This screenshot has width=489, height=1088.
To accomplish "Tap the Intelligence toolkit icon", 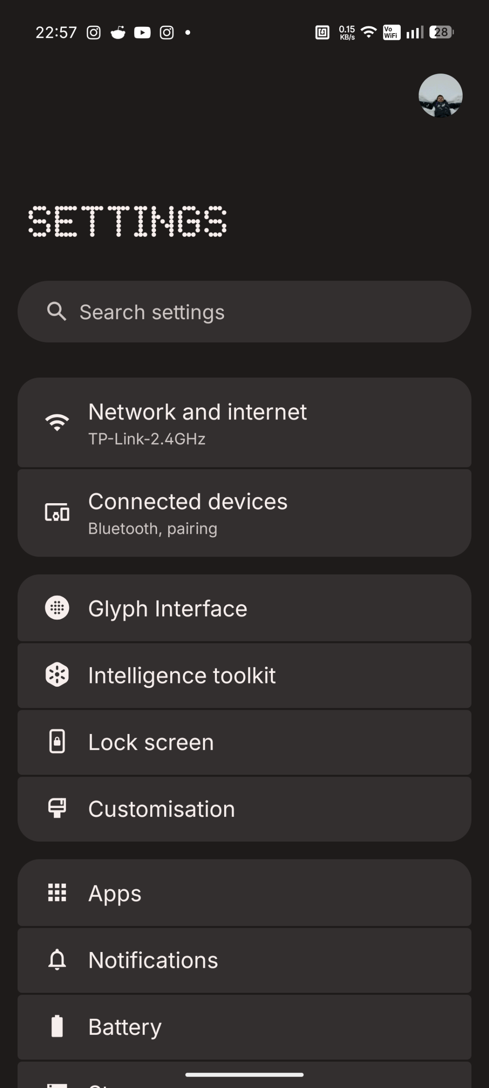I will click(57, 675).
